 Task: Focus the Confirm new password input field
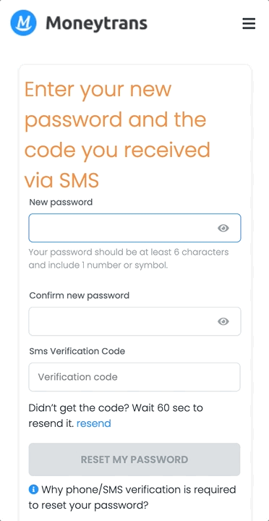coord(134,321)
